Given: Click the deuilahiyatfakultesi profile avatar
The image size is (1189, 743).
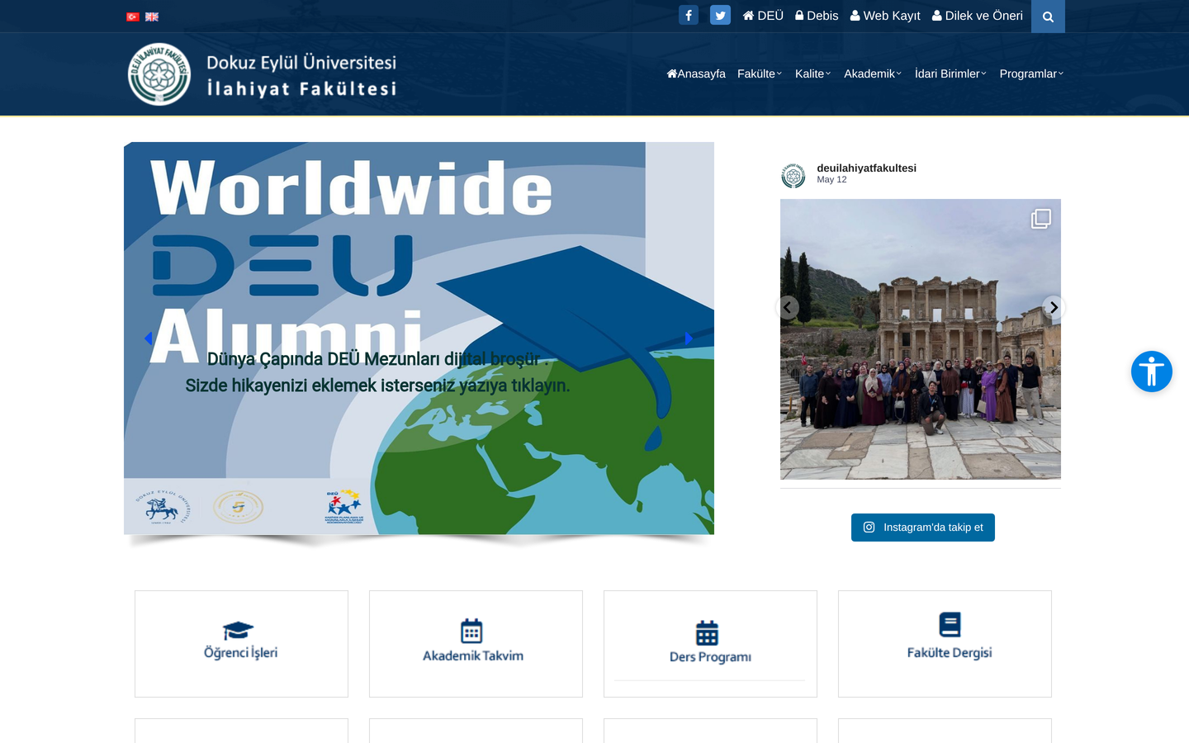Looking at the screenshot, I should [793, 175].
